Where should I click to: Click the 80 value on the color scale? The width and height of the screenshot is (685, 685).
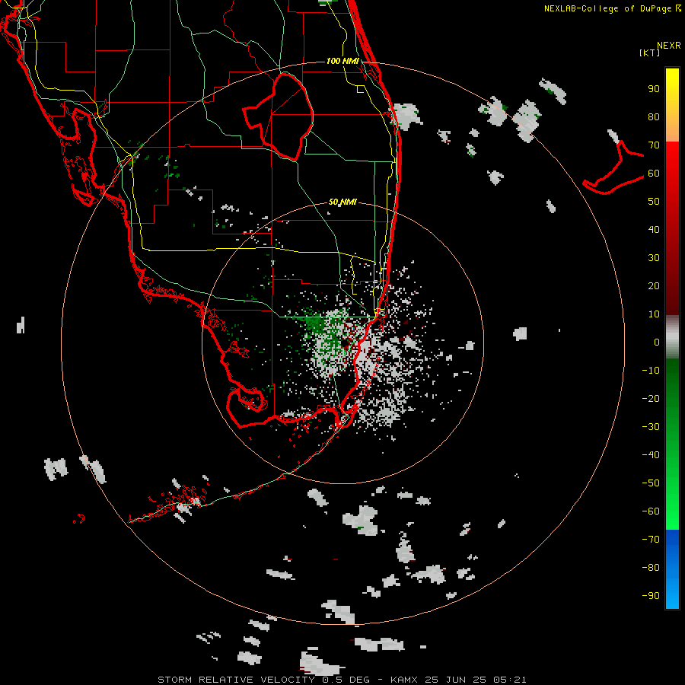tap(654, 116)
